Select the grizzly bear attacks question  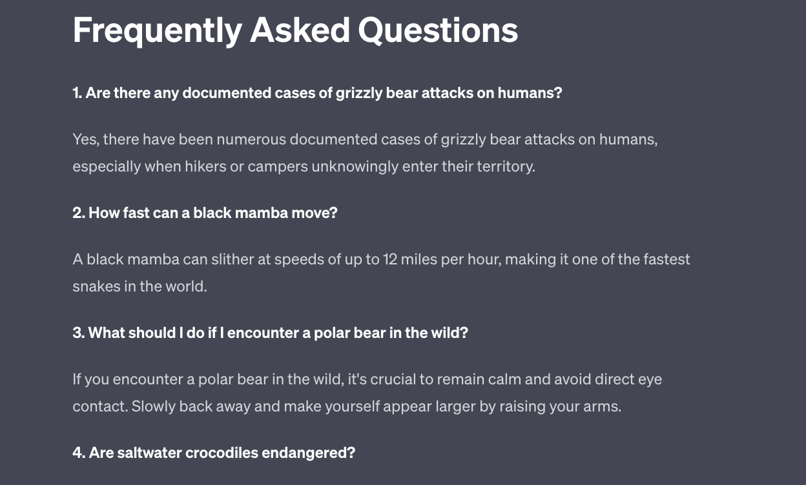tap(317, 93)
